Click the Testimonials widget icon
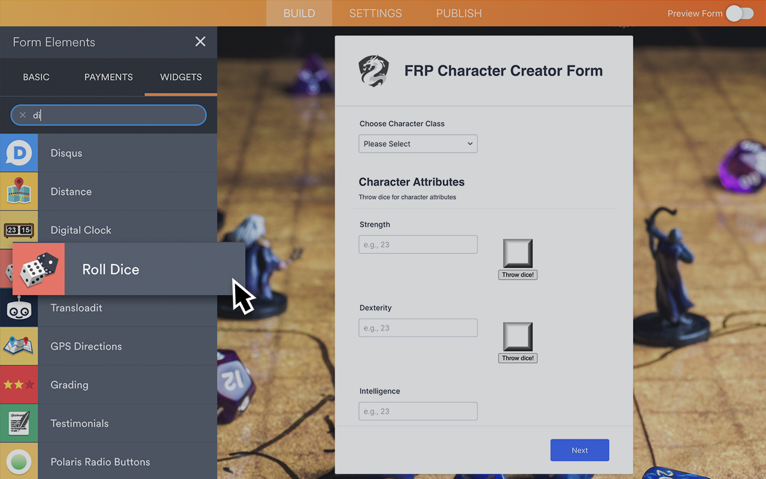 [19, 423]
